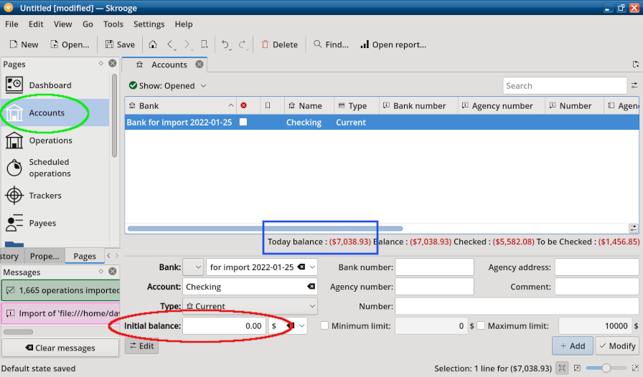Image resolution: width=643 pixels, height=377 pixels.
Task: Open the account Type dropdown
Action: pos(250,306)
